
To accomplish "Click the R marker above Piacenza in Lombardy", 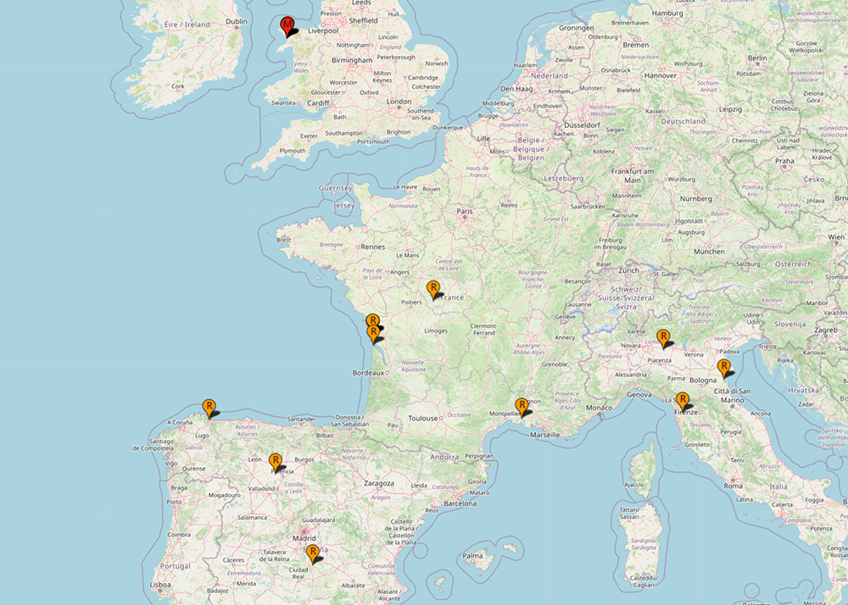I will [x=663, y=337].
